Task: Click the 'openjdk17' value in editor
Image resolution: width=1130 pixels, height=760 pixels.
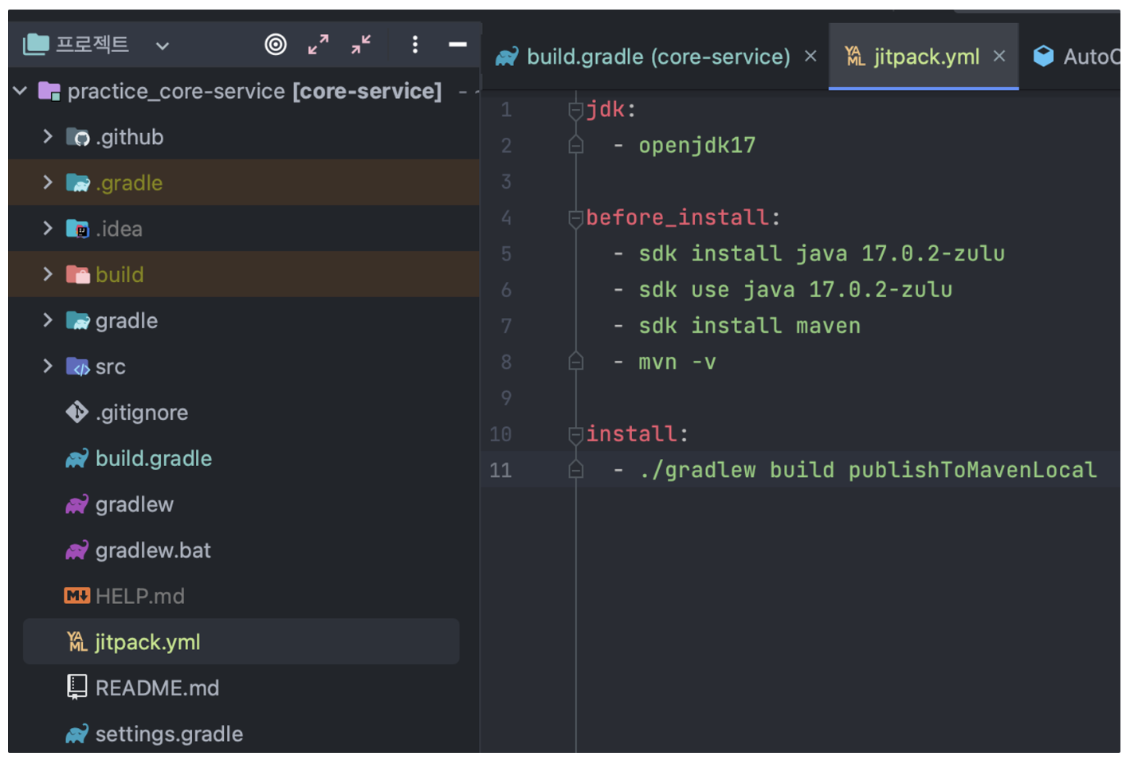Action: pos(697,146)
